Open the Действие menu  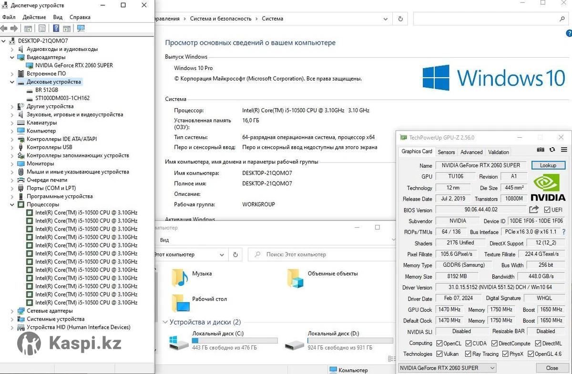[x=34, y=17]
